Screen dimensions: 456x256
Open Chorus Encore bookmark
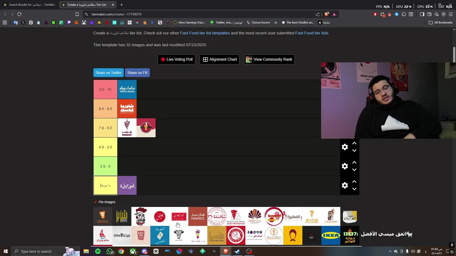[258, 22]
